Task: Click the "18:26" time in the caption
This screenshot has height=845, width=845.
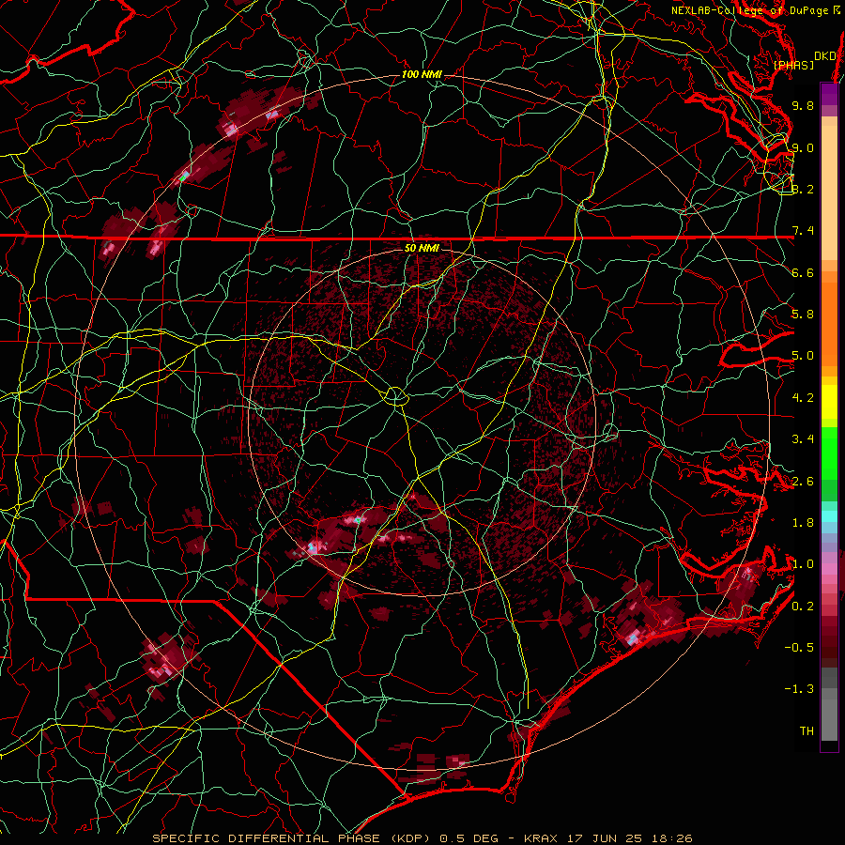Action: coord(672,838)
